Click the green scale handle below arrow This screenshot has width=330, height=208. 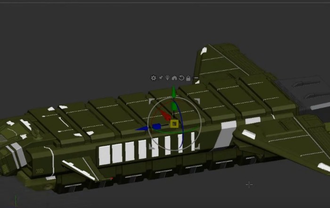pos(174,107)
